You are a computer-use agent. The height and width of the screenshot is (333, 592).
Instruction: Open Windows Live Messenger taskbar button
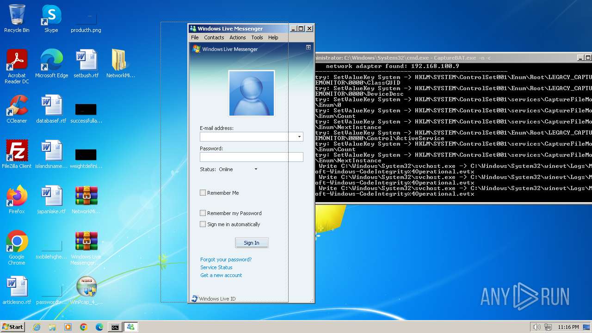tap(130, 327)
